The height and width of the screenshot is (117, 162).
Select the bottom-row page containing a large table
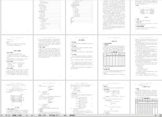pyautogui.click(x=146, y=97)
